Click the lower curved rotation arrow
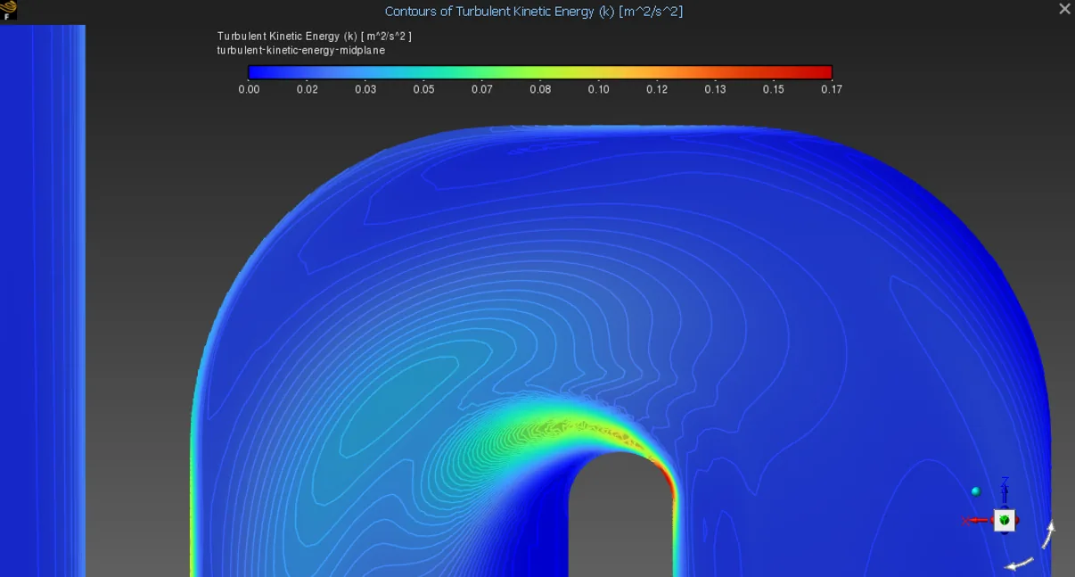 point(1020,564)
